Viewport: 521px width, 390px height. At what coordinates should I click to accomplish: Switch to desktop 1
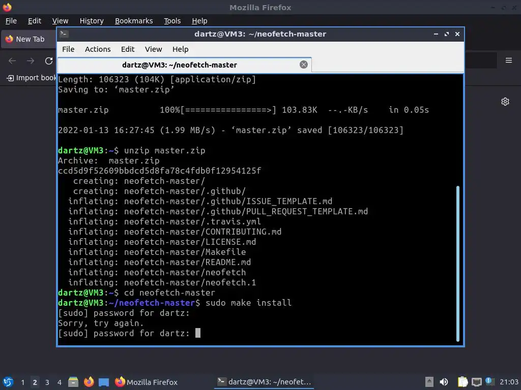tap(22, 382)
